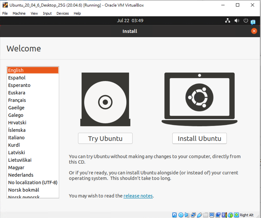Choose No localization (UTF-8) language option
Image resolution: width=261 pixels, height=218 pixels.
[33, 183]
